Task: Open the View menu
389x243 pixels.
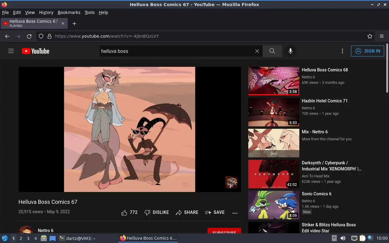Action: (x=30, y=12)
